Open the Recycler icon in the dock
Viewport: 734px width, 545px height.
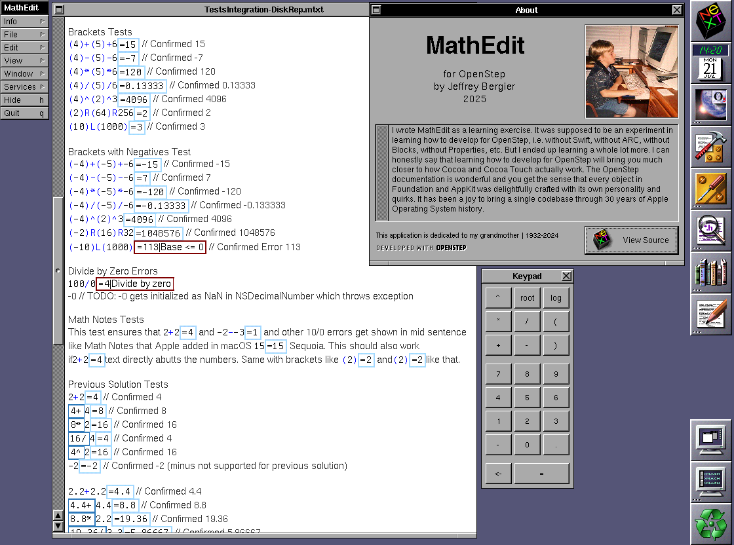712,523
